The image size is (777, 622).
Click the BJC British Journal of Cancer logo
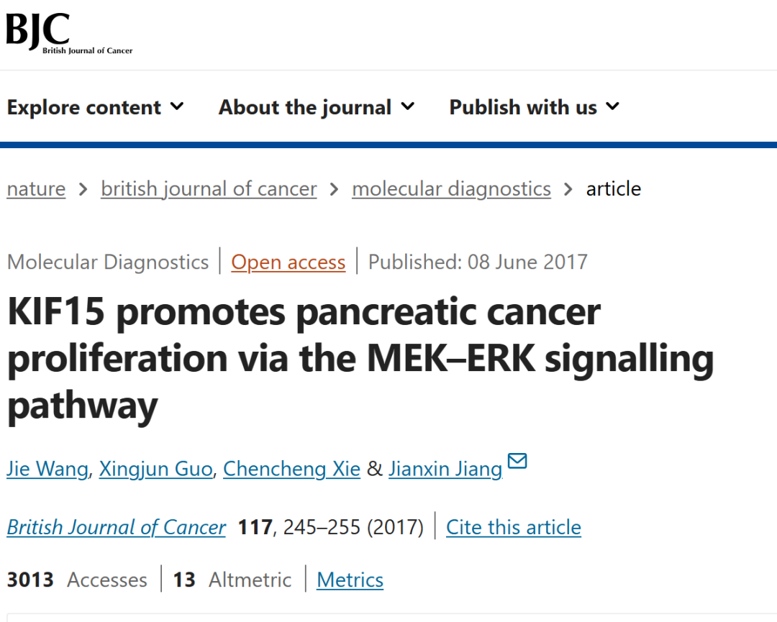coord(69,32)
